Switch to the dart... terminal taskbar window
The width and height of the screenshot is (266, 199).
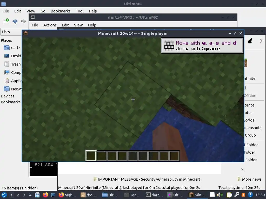pyautogui.click(x=154, y=195)
